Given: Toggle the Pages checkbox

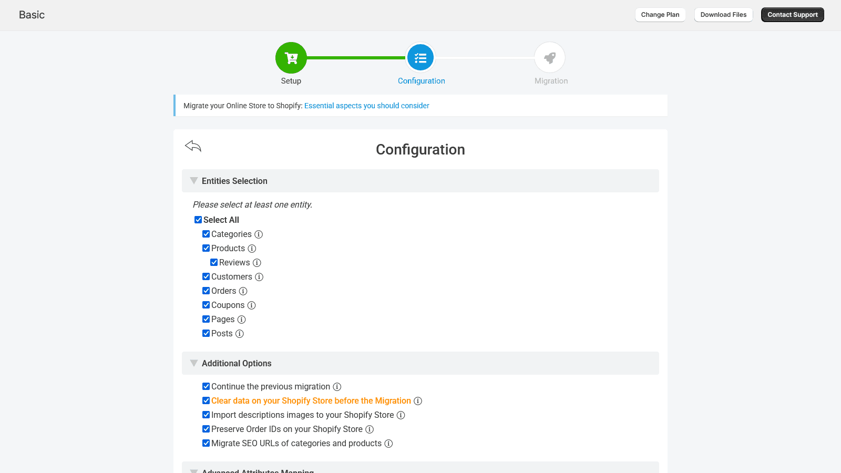Looking at the screenshot, I should 206,319.
